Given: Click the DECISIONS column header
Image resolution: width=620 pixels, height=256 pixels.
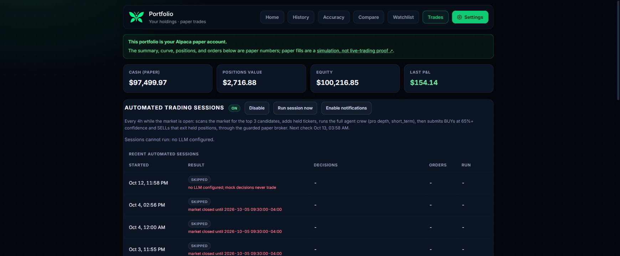Looking at the screenshot, I should 326,165.
